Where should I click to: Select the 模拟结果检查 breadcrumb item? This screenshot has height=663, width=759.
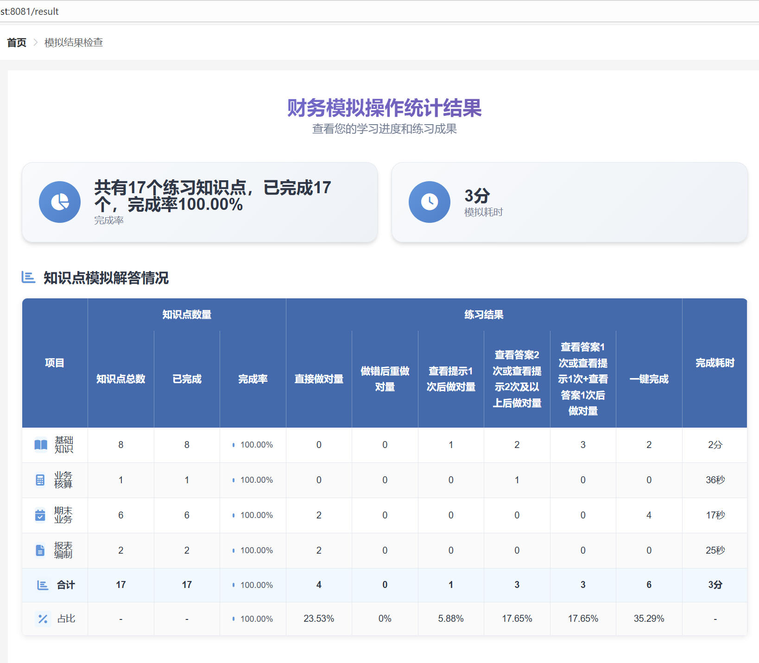click(x=73, y=42)
